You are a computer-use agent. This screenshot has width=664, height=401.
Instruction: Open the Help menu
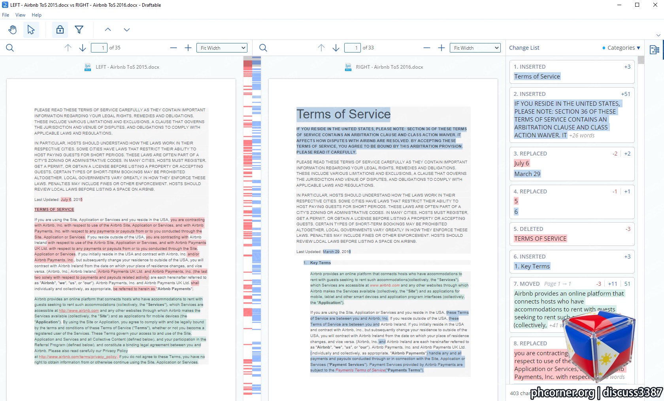[x=36, y=15]
